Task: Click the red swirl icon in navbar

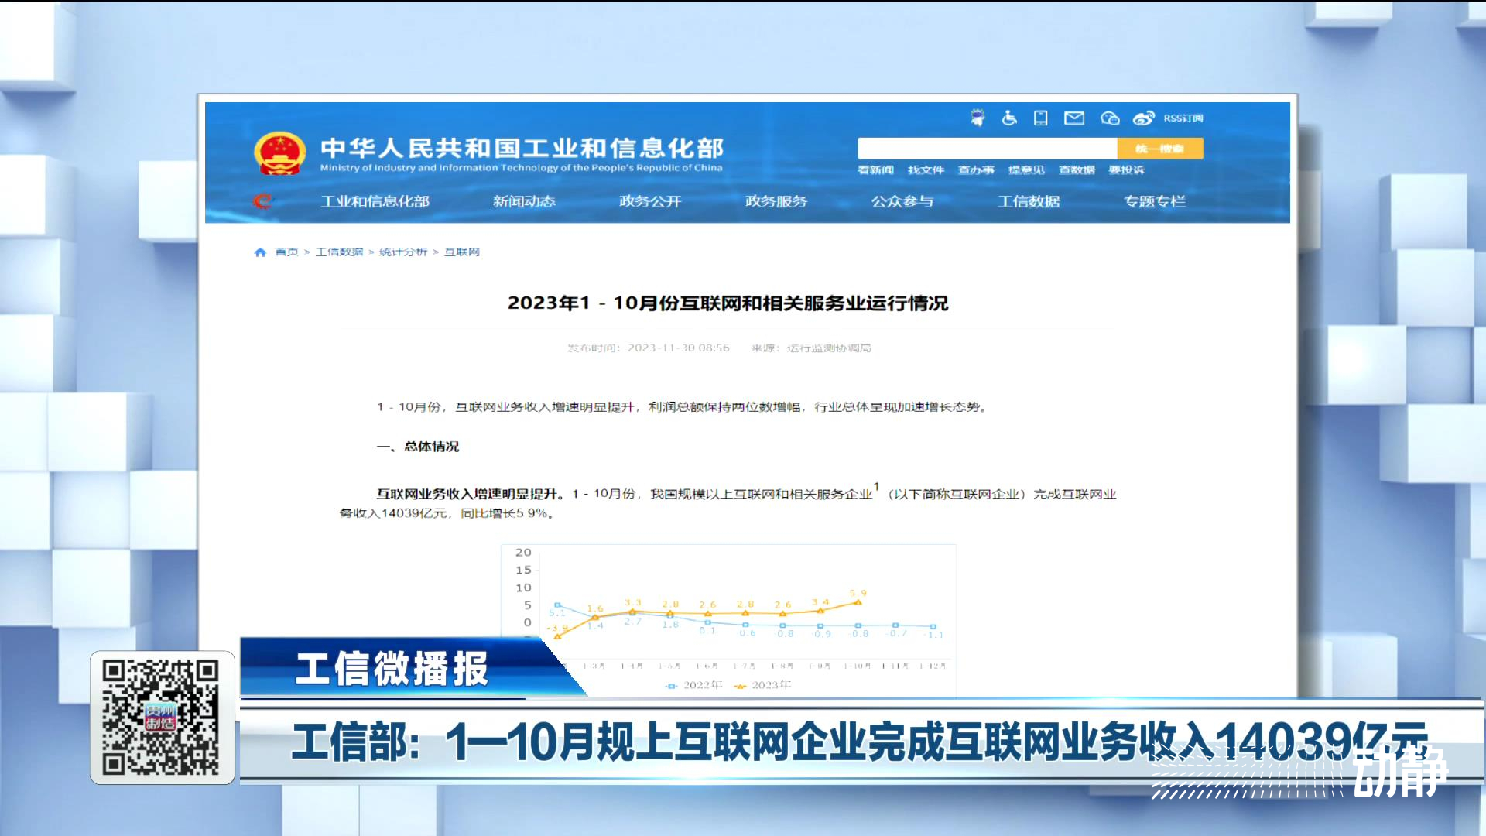Action: point(263,201)
